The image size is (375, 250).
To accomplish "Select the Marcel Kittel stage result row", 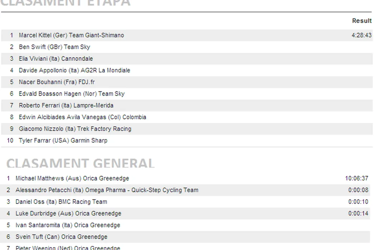I will pyautogui.click(x=71, y=35).
